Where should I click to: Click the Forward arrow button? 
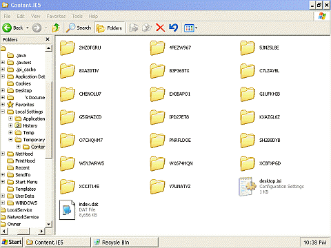(x=37, y=28)
